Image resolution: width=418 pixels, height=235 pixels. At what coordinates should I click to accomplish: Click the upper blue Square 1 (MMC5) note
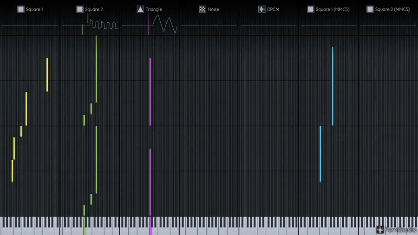point(333,86)
